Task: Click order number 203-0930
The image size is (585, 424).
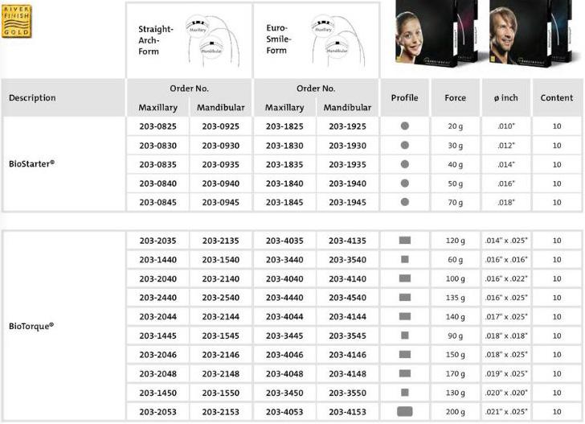Action: point(221,146)
